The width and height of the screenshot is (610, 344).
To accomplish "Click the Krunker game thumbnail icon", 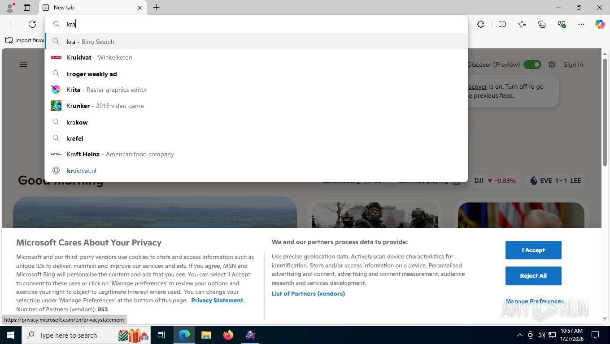I will 56,106.
